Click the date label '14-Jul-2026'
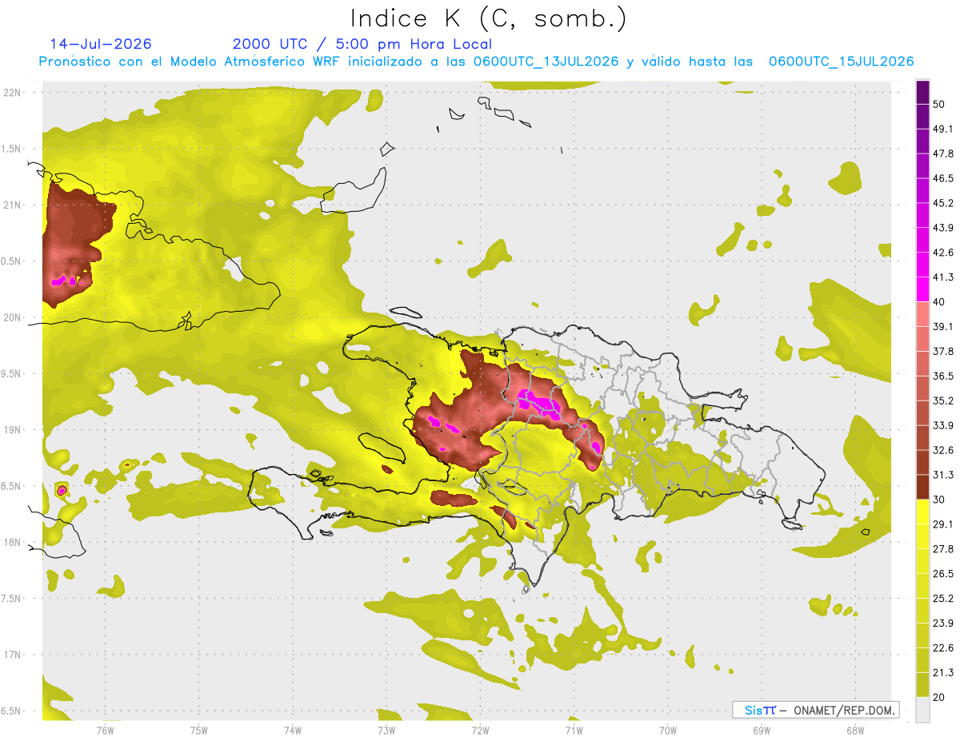Screen dimensions: 960x741 pyautogui.click(x=101, y=44)
